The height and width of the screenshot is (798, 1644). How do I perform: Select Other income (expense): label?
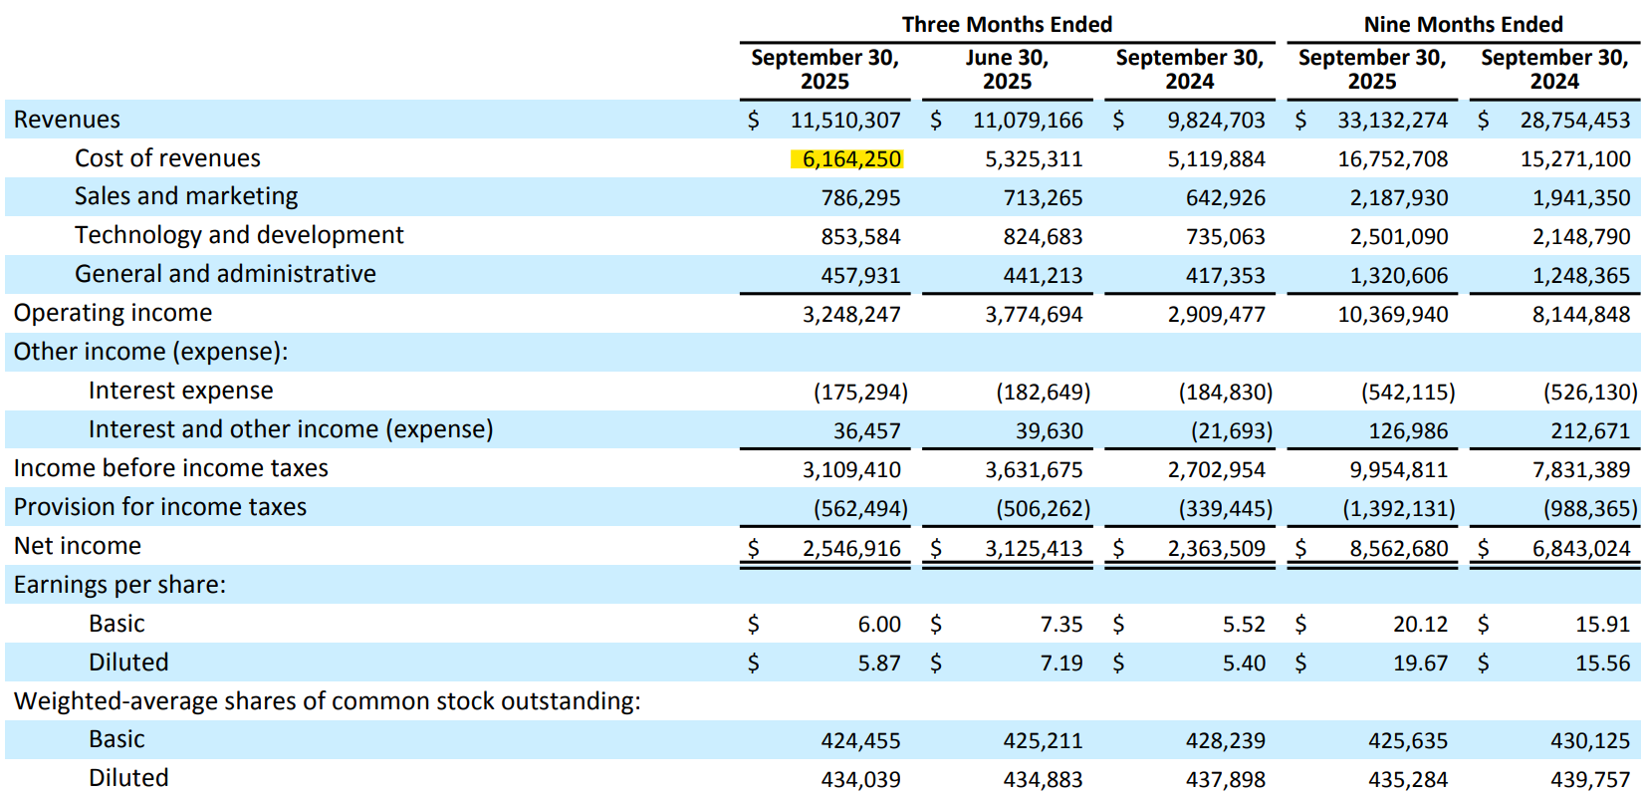click(150, 352)
